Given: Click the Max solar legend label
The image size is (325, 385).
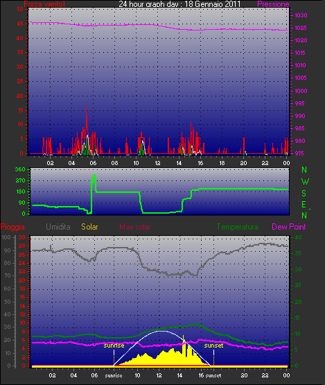Looking at the screenshot, I should [x=135, y=227].
